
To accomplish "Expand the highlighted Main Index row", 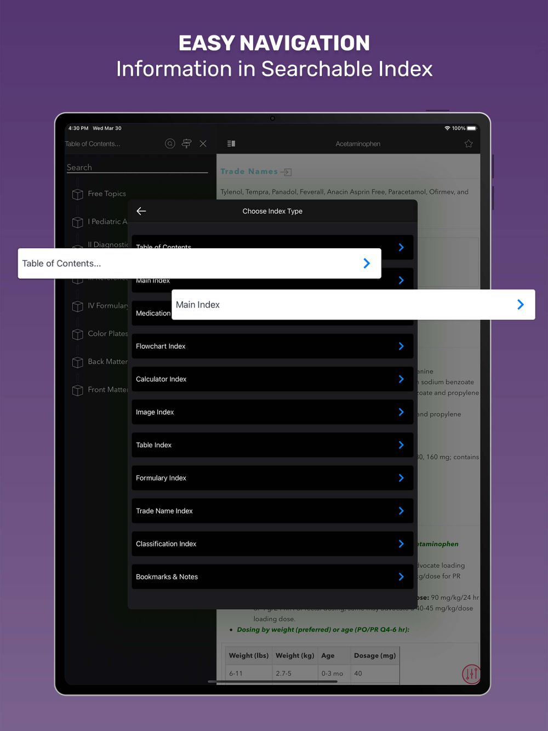I will coord(353,305).
